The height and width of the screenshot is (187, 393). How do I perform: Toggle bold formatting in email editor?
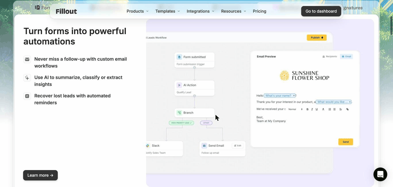pos(307,109)
